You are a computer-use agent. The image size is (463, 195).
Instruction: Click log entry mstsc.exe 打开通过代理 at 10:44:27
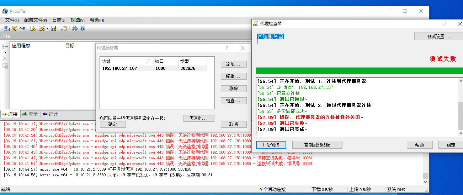coord(97,169)
